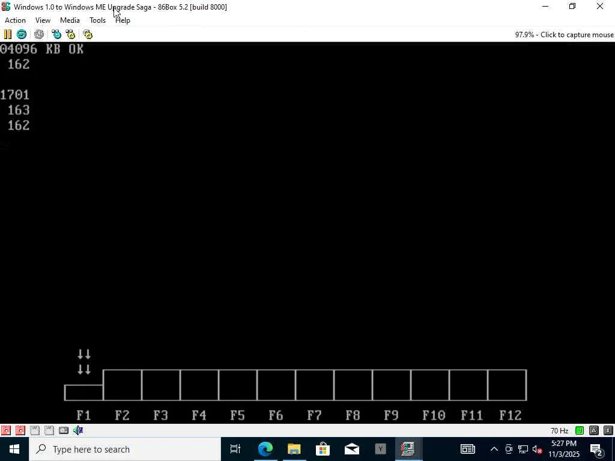Open the notification center icon
The image size is (615, 461).
coord(596,449)
